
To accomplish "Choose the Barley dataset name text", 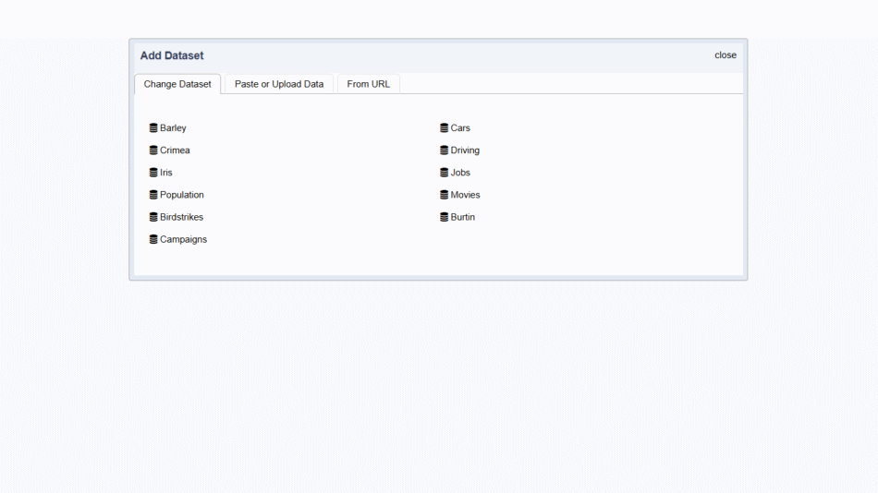I will tap(173, 128).
